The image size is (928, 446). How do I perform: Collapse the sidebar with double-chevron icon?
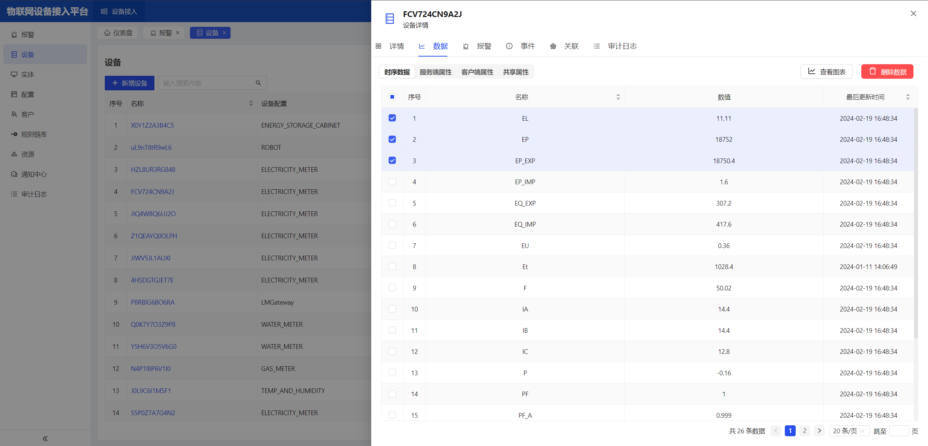(x=45, y=438)
